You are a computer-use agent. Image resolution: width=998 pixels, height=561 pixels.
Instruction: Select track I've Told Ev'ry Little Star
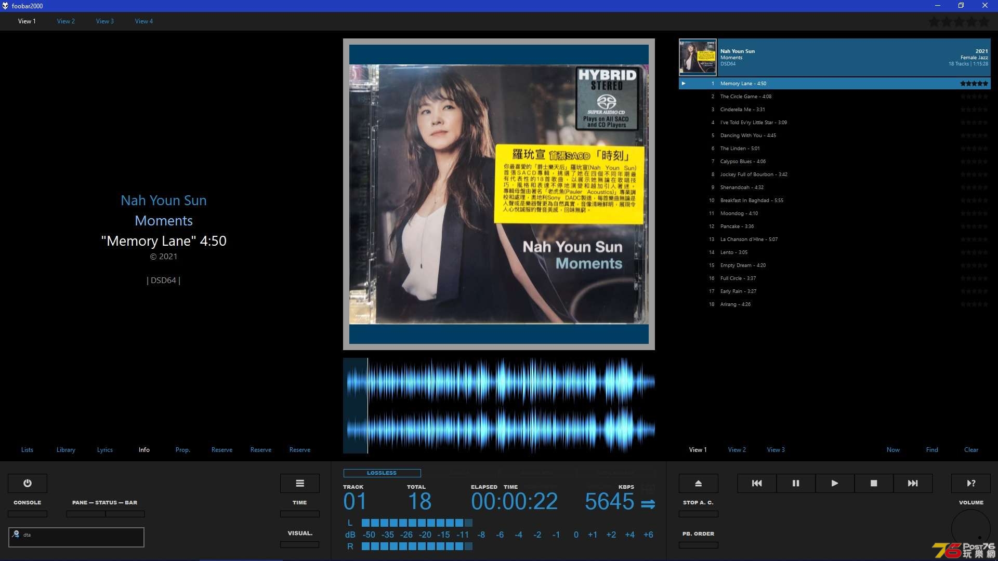[x=835, y=123]
